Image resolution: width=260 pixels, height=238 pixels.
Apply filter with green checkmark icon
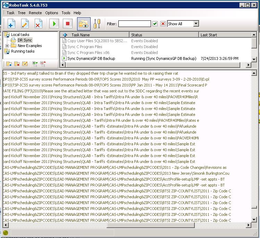click(155, 24)
